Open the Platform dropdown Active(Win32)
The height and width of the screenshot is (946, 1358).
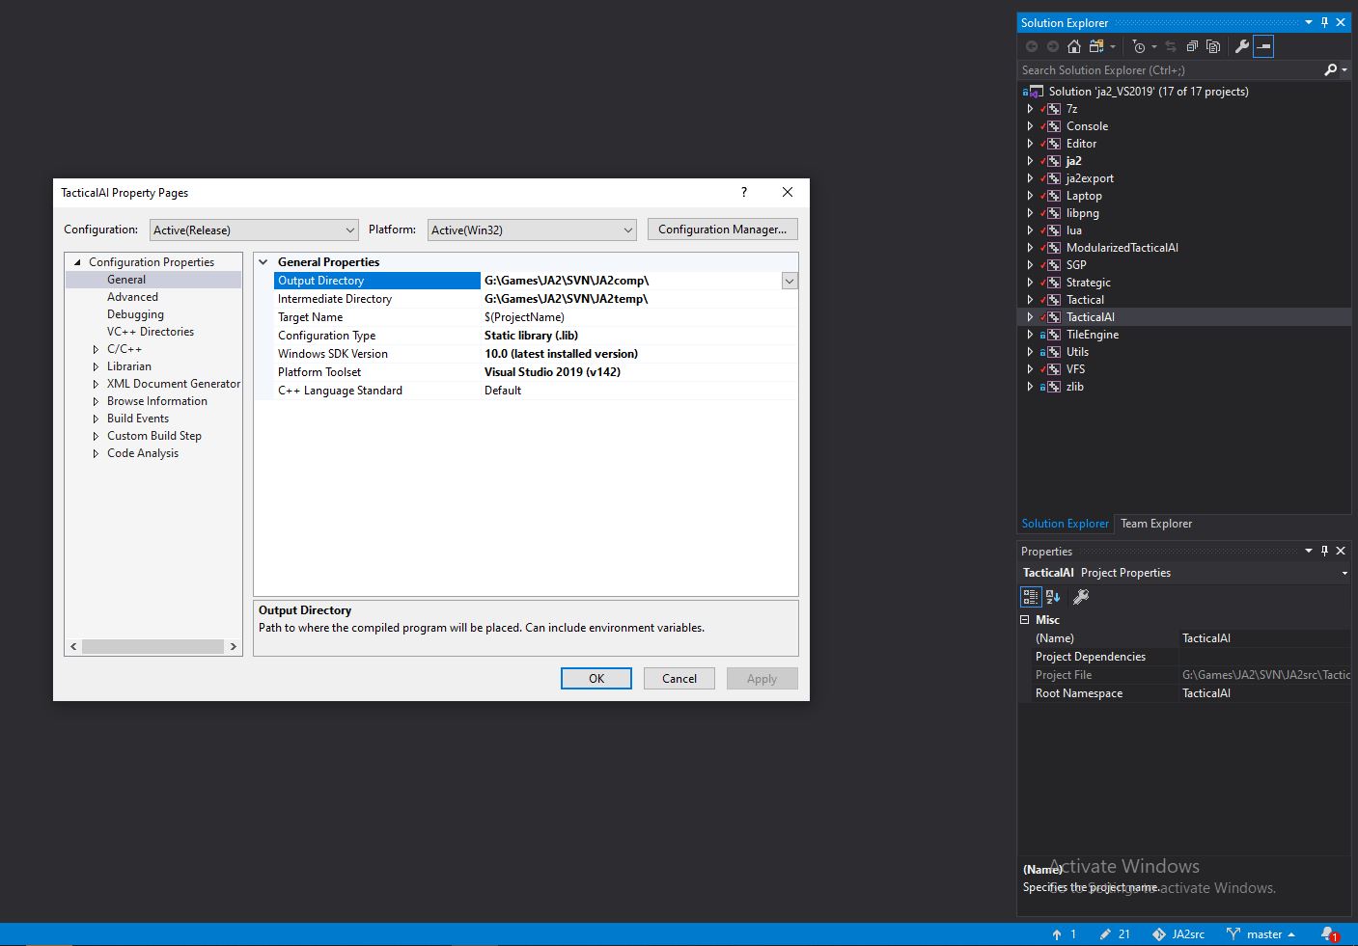click(532, 230)
